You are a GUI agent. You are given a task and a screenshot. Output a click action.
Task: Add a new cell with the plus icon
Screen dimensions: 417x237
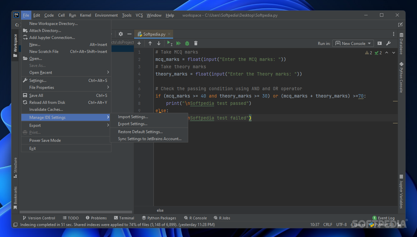click(139, 43)
